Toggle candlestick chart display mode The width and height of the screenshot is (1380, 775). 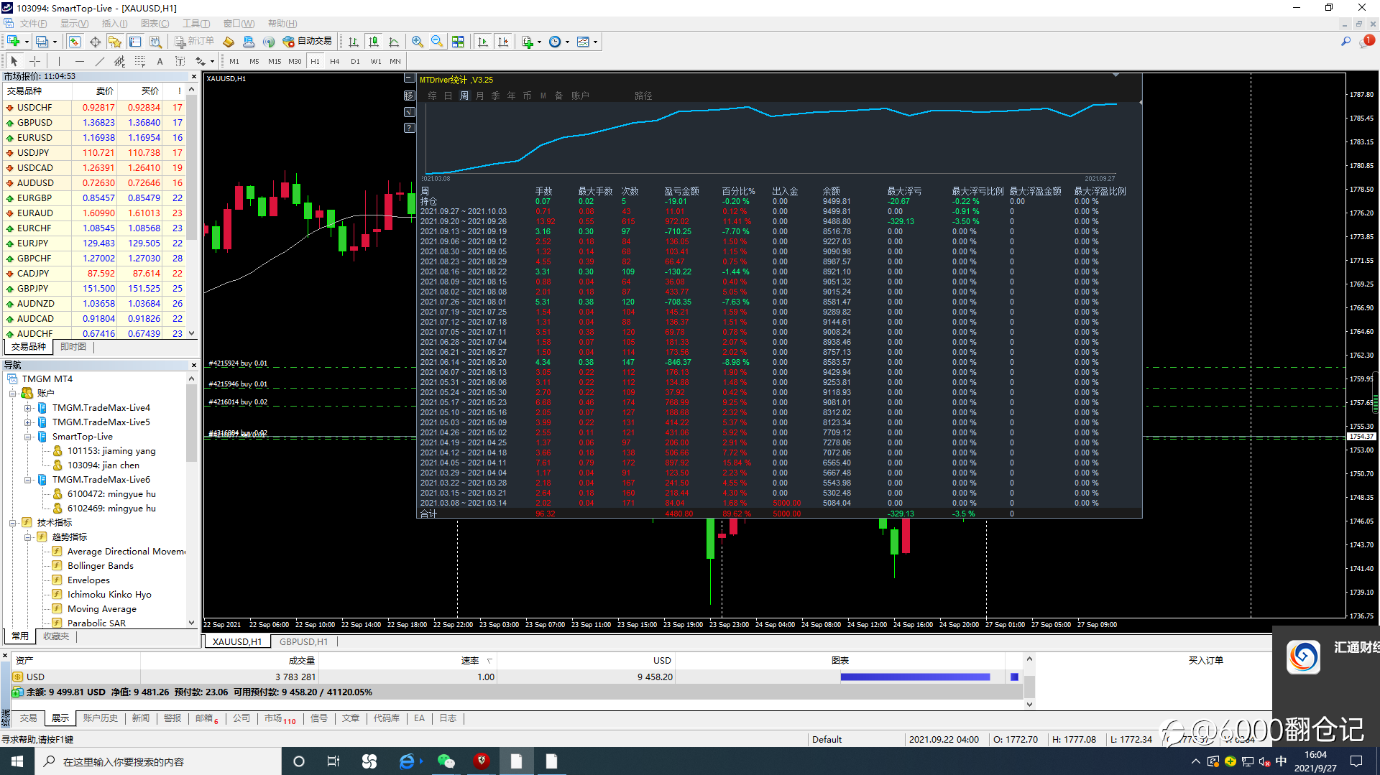[373, 42]
